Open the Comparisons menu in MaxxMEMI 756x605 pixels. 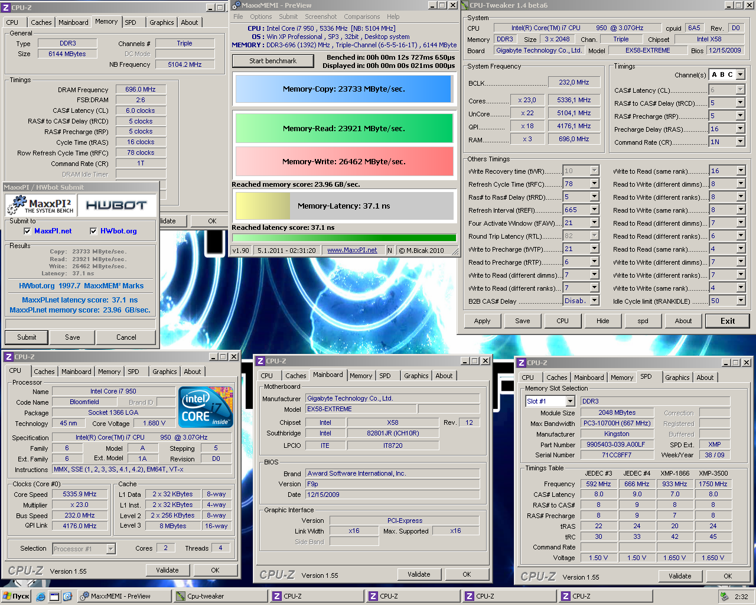(362, 17)
